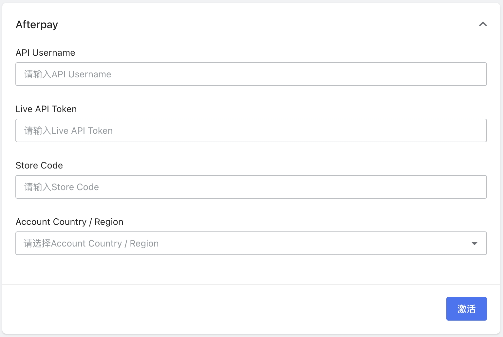Click the dropdown arrow for Account Country / Region
This screenshot has width=503, height=337.
[x=474, y=243]
